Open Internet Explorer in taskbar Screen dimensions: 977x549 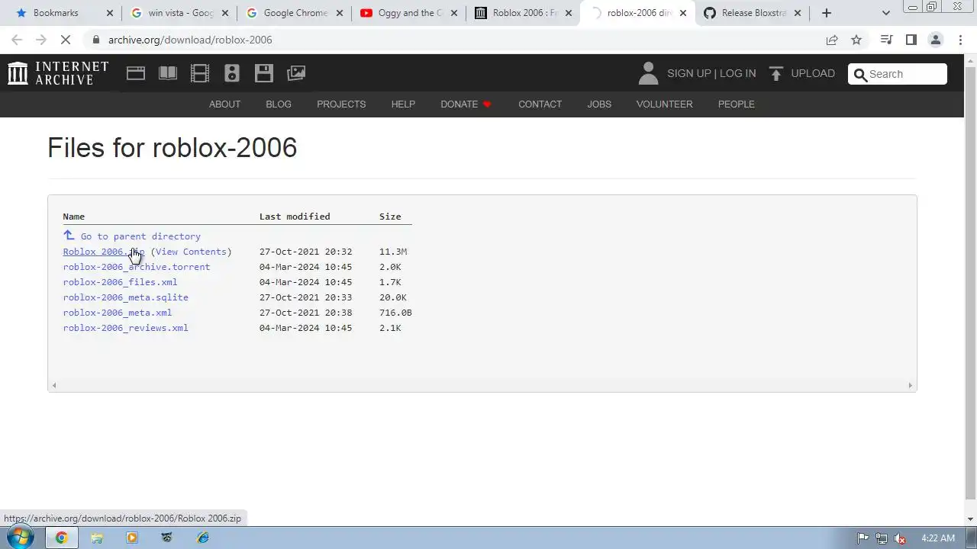203,538
